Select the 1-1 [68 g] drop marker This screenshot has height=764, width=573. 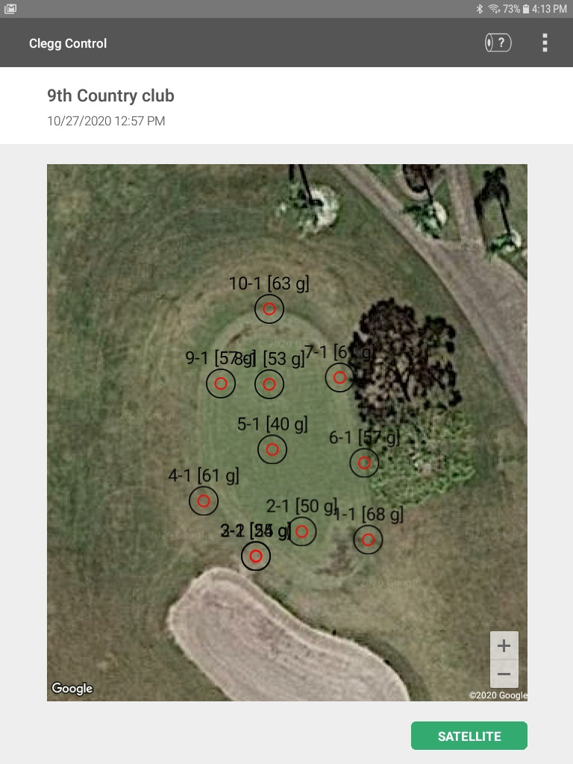coord(368,539)
